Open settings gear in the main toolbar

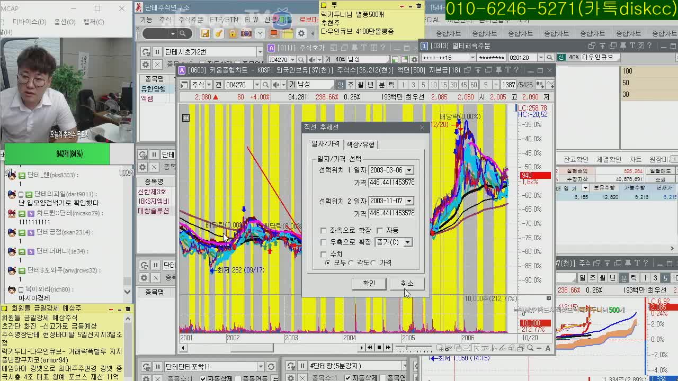301,33
